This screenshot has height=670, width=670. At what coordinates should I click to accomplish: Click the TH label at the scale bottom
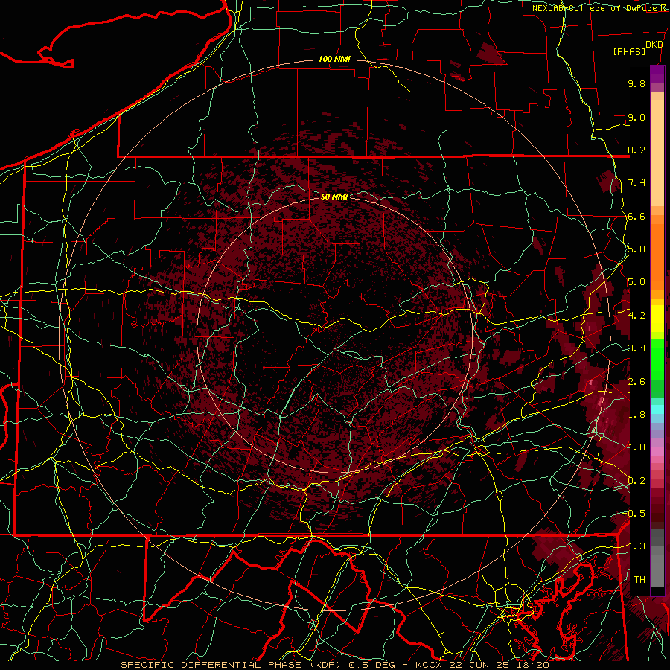tap(639, 580)
